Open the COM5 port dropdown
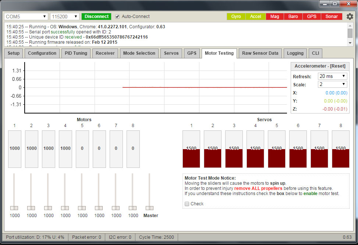This screenshot has height=245, width=358. (26, 17)
